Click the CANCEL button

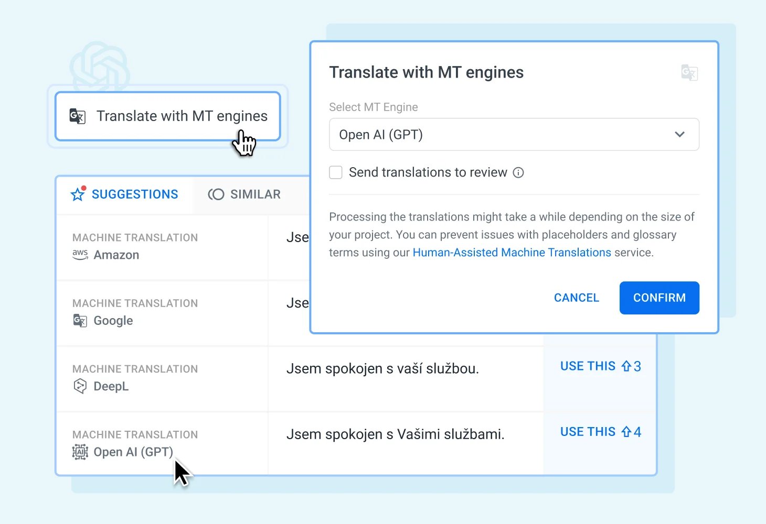point(577,298)
